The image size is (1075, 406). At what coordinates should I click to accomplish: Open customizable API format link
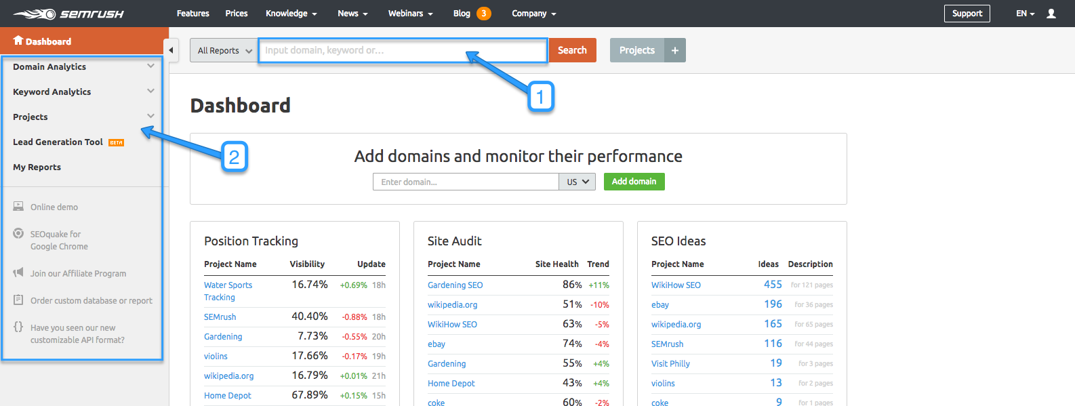[x=77, y=333]
